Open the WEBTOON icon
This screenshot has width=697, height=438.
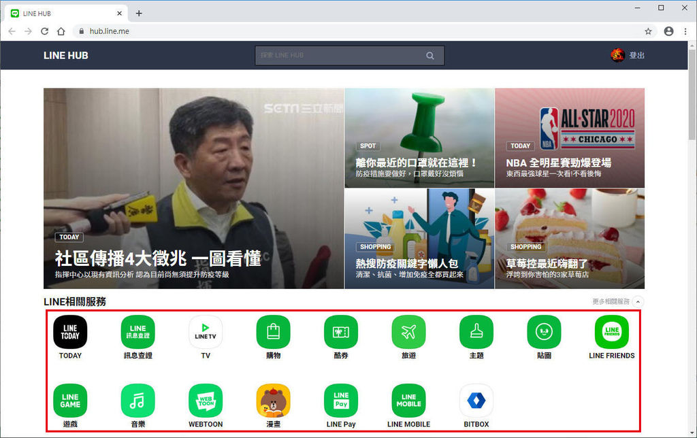pos(206,401)
